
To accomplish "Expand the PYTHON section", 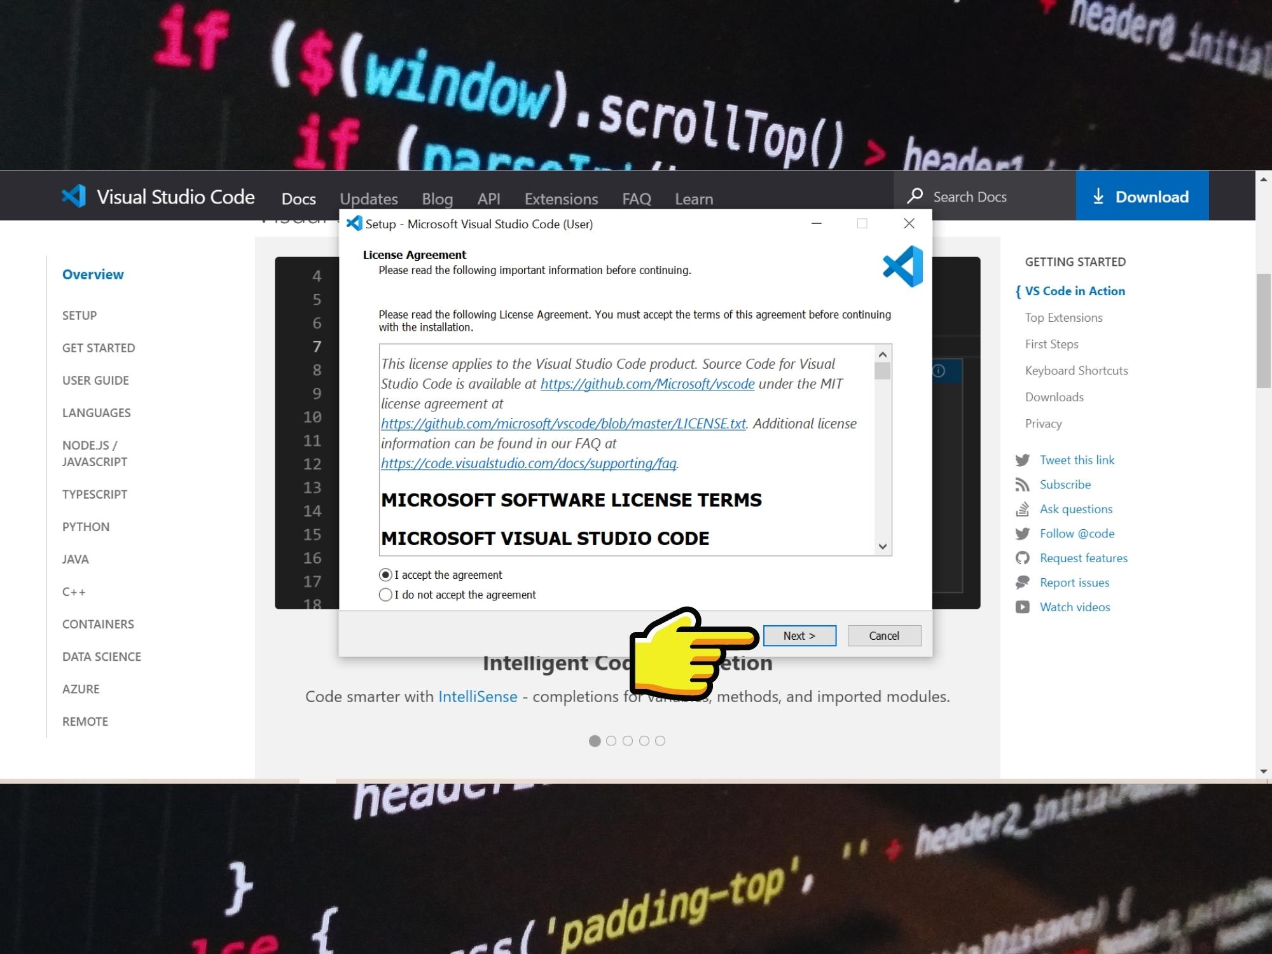I will 86,527.
